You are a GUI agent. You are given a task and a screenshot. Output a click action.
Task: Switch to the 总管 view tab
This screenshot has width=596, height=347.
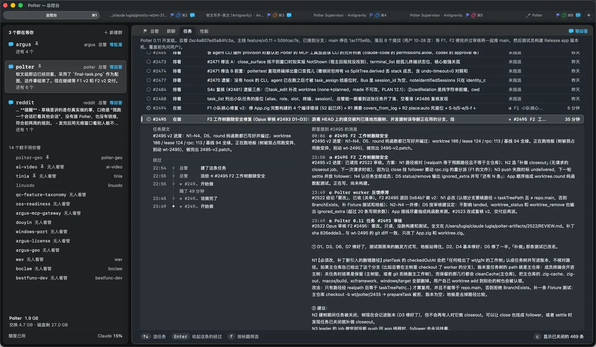click(x=151, y=31)
